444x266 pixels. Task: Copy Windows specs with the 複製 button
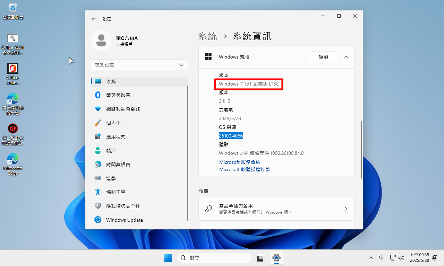(x=323, y=57)
